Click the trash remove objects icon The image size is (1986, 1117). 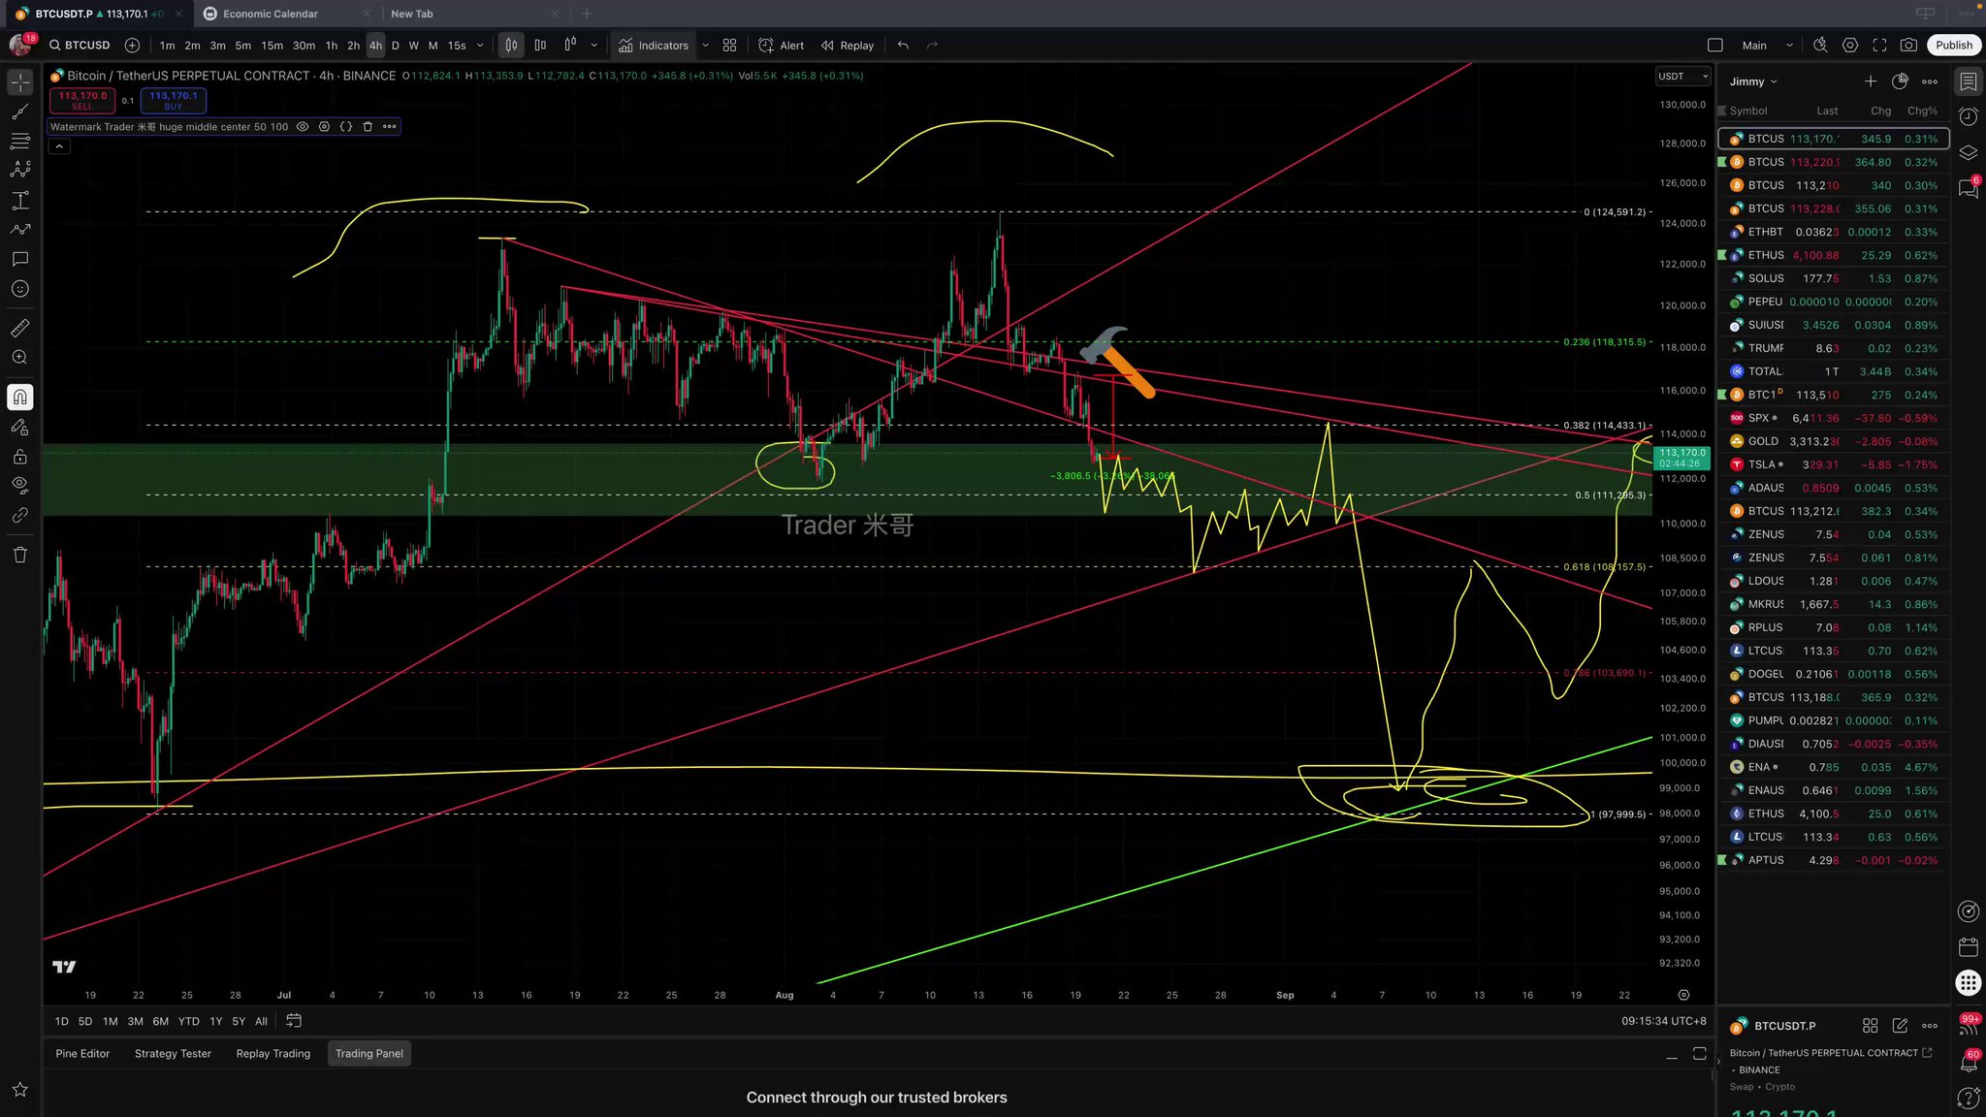coord(20,555)
